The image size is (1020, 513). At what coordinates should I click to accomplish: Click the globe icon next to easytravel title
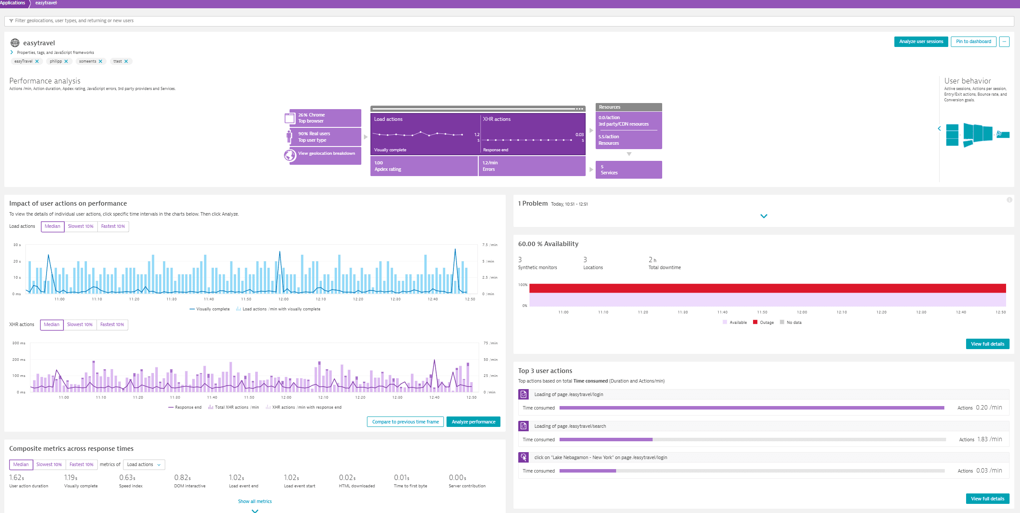(x=15, y=43)
